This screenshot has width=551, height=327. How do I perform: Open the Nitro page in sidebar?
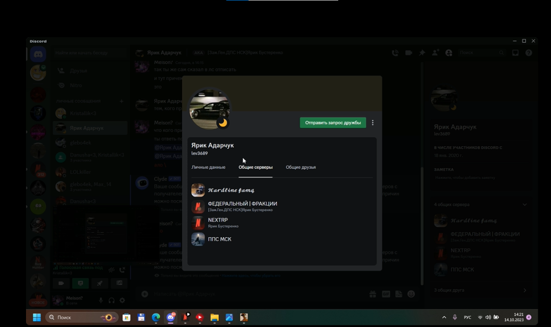click(x=90, y=85)
